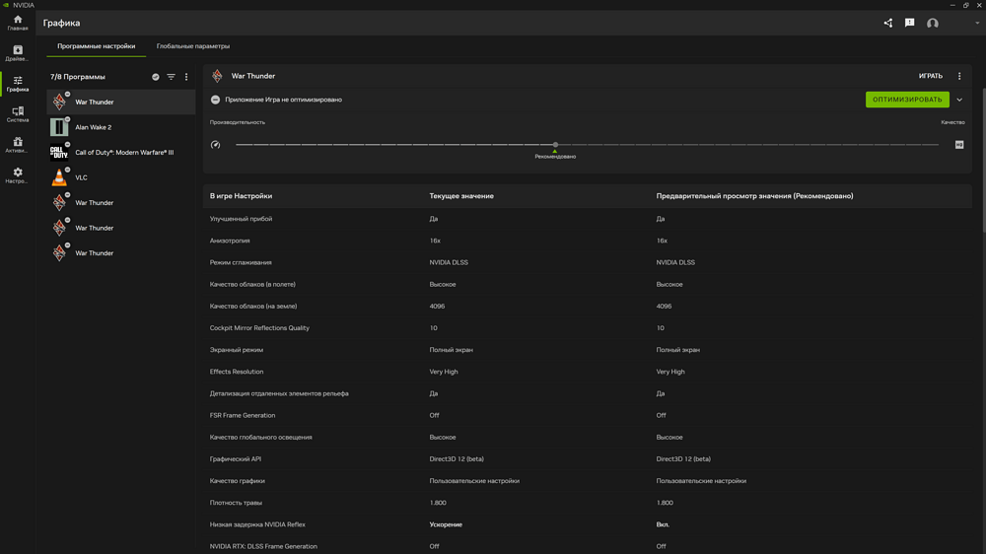986x554 pixels.
Task: Click Cockpit Mirror Reflections Quality row
Action: coord(588,327)
